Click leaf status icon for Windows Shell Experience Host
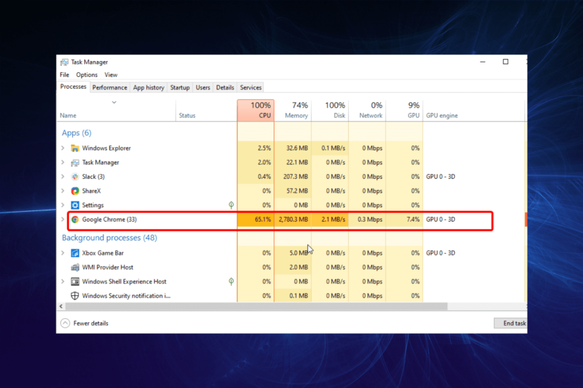The width and height of the screenshot is (583, 388). coord(231,281)
